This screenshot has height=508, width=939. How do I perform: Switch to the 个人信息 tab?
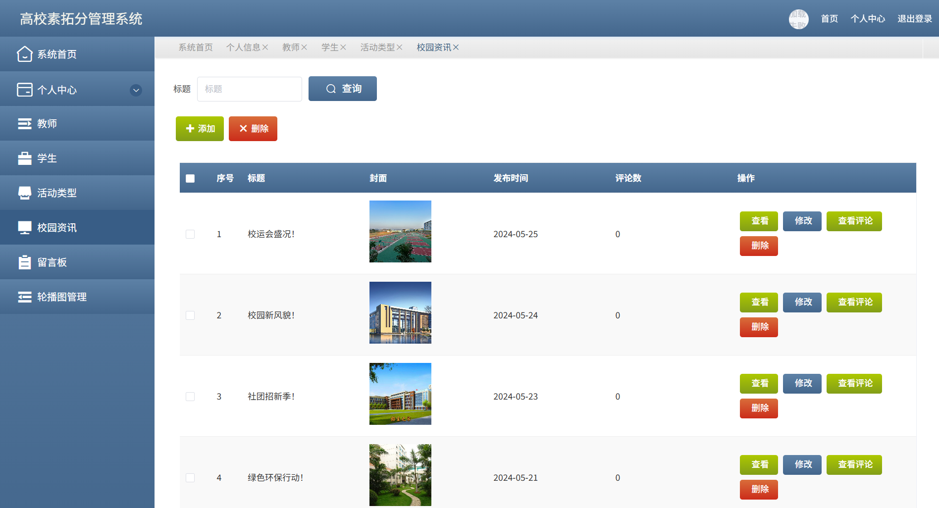pos(243,47)
